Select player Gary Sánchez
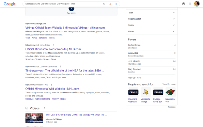The height and width of the screenshot is (127, 203). tap(152, 70)
